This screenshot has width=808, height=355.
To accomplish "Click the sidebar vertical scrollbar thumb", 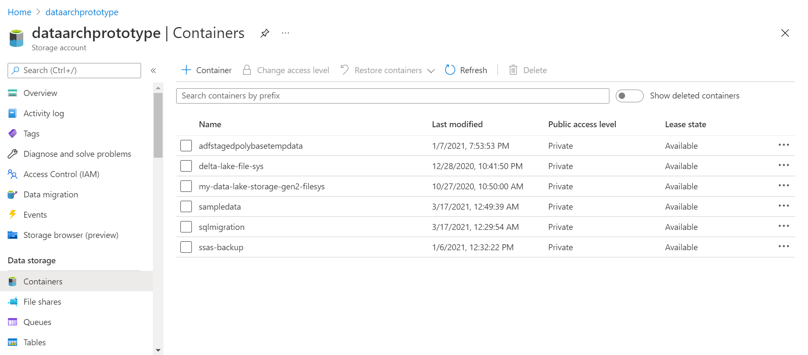I will [x=158, y=125].
